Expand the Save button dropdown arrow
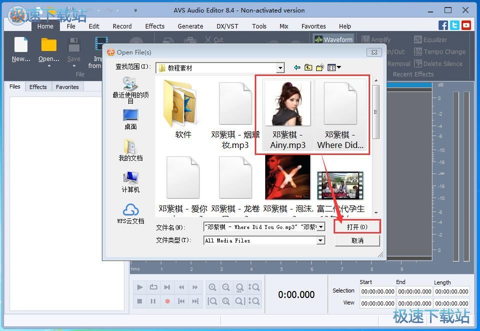This screenshot has width=480, height=331. point(74,65)
